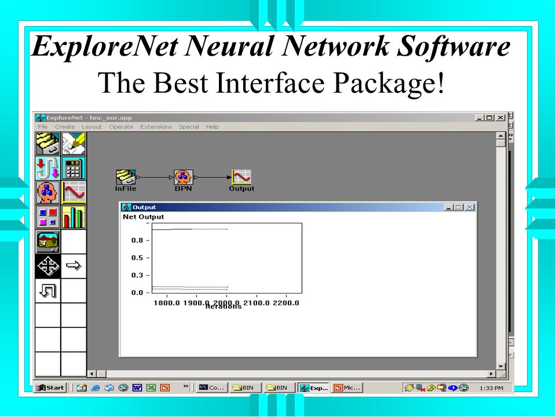Viewport: 556px width, 417px height.
Task: Switch to the Mic... PowerPoint taskbar button
Action: click(348, 387)
